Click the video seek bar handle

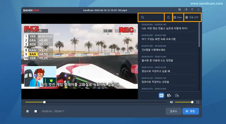[44, 102]
